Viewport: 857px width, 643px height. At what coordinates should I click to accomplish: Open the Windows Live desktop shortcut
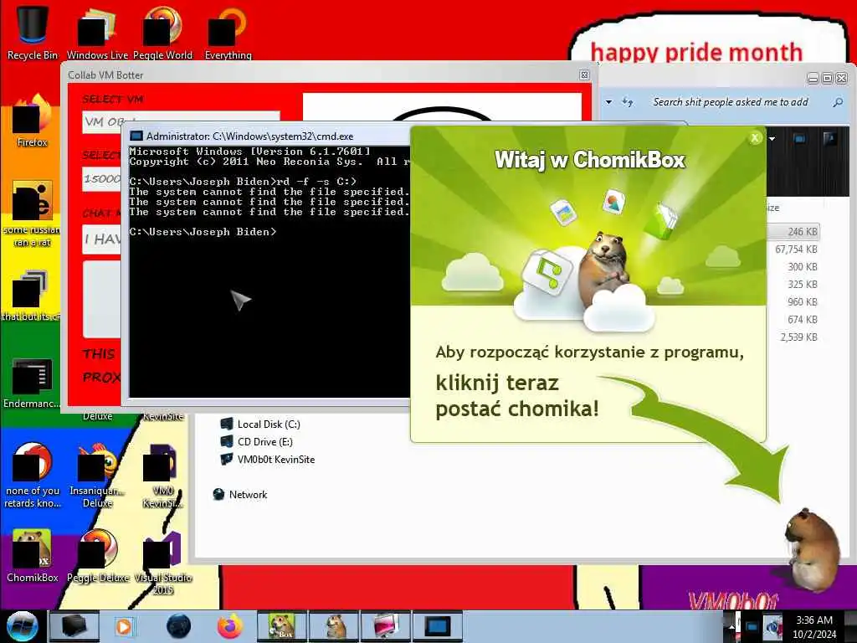click(x=97, y=32)
